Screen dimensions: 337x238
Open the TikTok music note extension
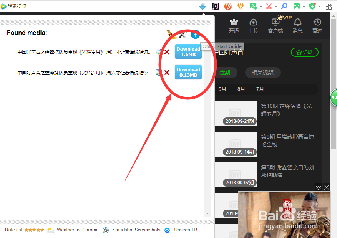tap(215, 7)
